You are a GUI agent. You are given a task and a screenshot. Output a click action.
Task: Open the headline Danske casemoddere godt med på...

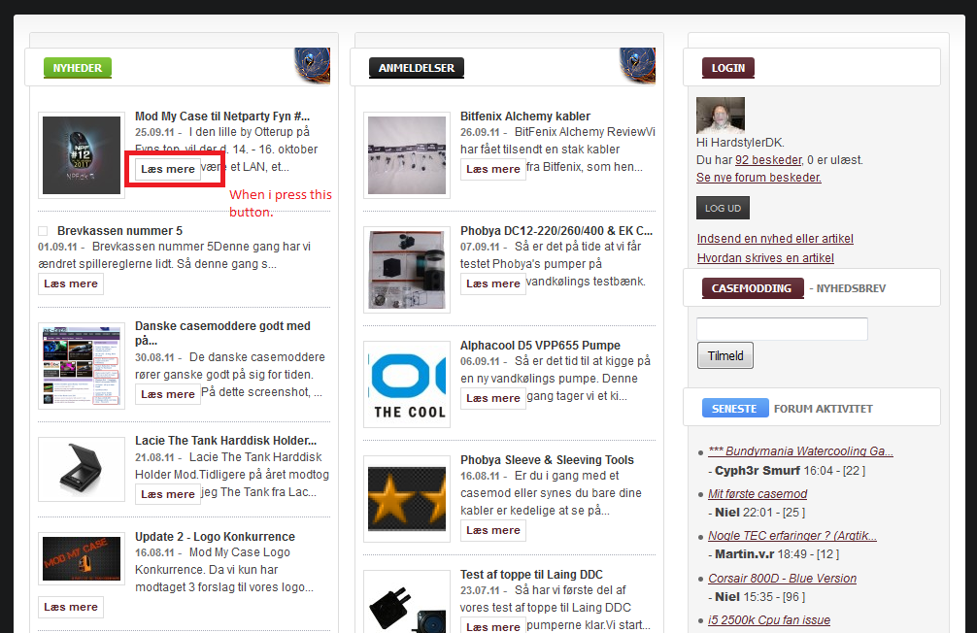tap(222, 333)
